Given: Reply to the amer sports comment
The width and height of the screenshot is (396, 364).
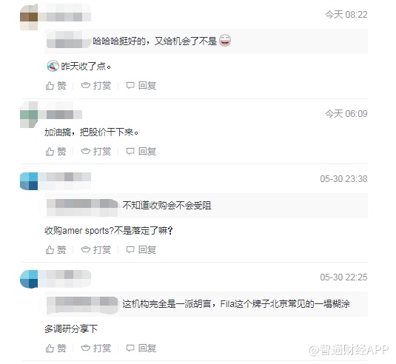Looking at the screenshot, I should 141,250.
